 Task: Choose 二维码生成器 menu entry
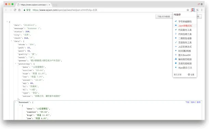185,38
